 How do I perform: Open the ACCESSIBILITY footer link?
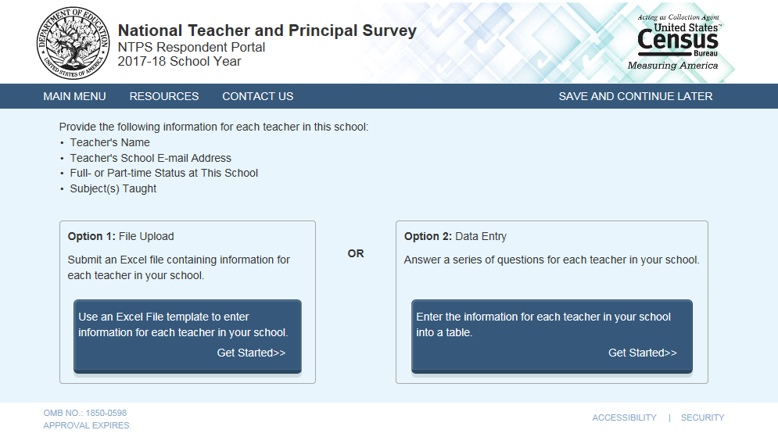click(x=624, y=418)
